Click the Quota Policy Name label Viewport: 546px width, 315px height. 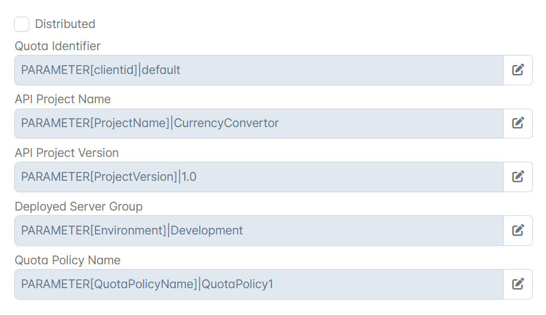coord(67,260)
